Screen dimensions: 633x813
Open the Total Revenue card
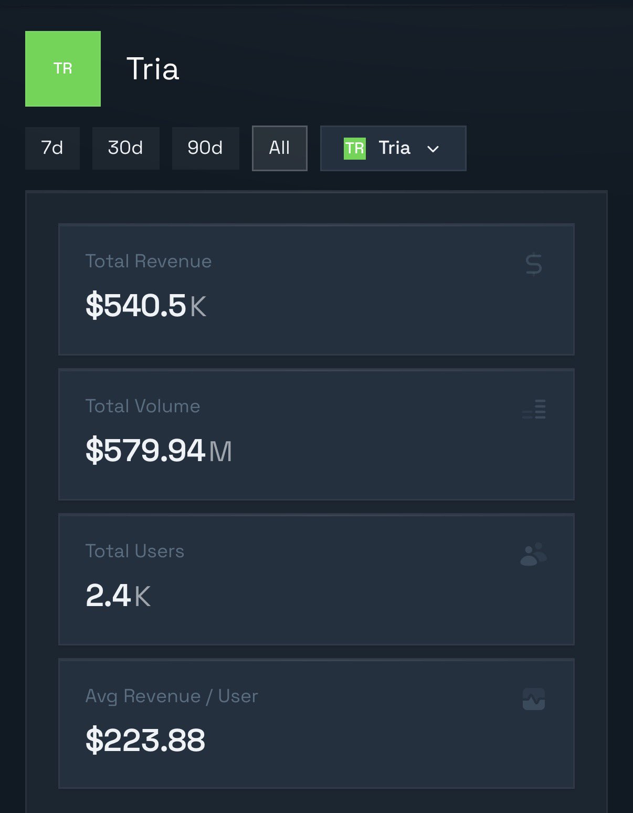click(x=316, y=289)
